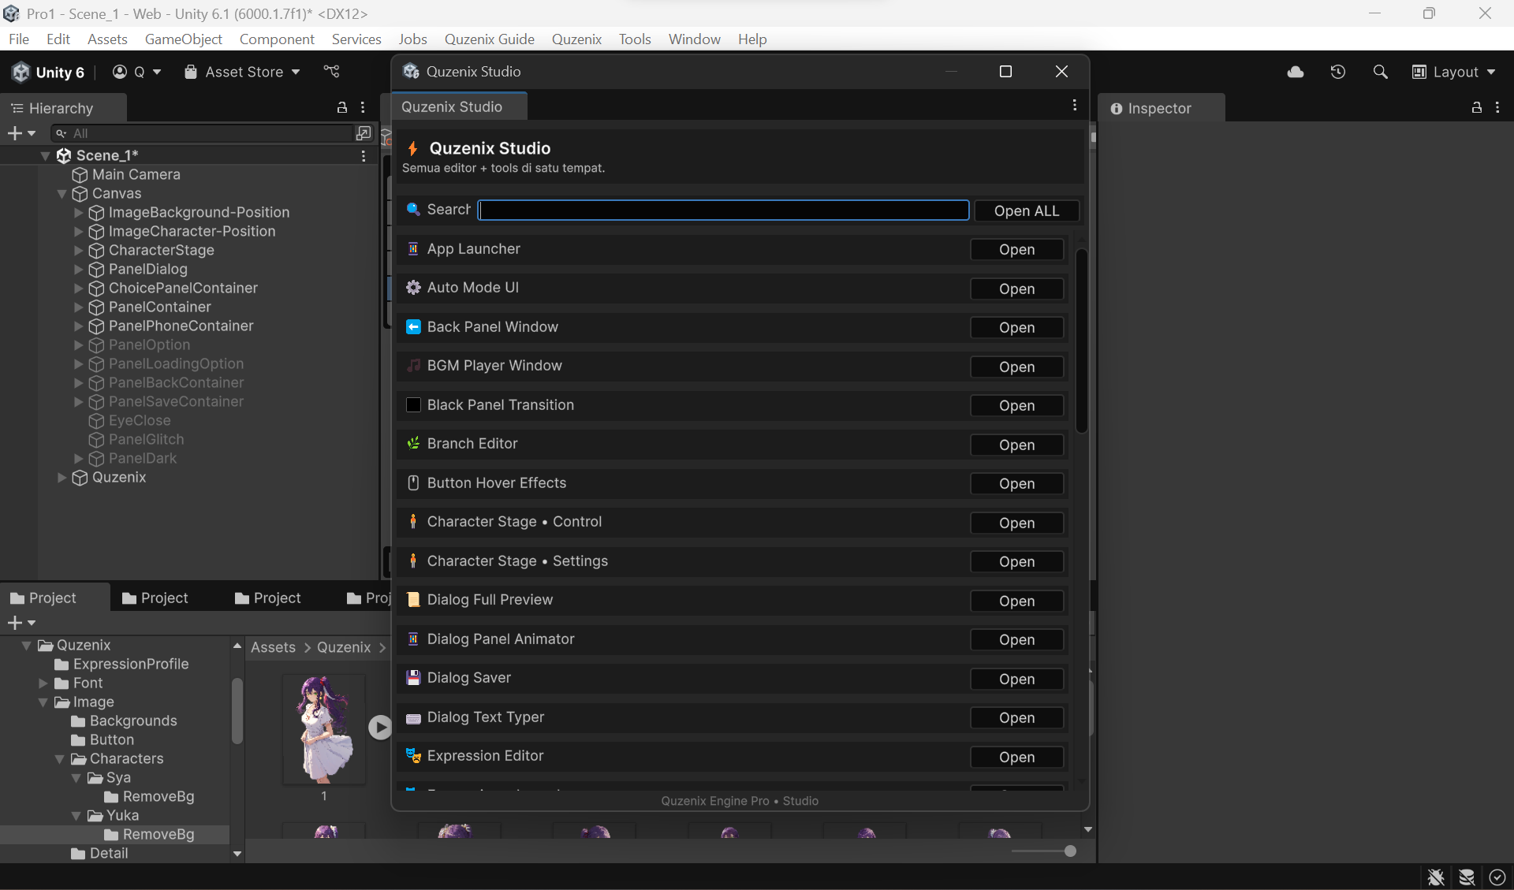Toggle the Inspector lock padlock
Viewport: 1514px width, 890px height.
(x=1475, y=107)
